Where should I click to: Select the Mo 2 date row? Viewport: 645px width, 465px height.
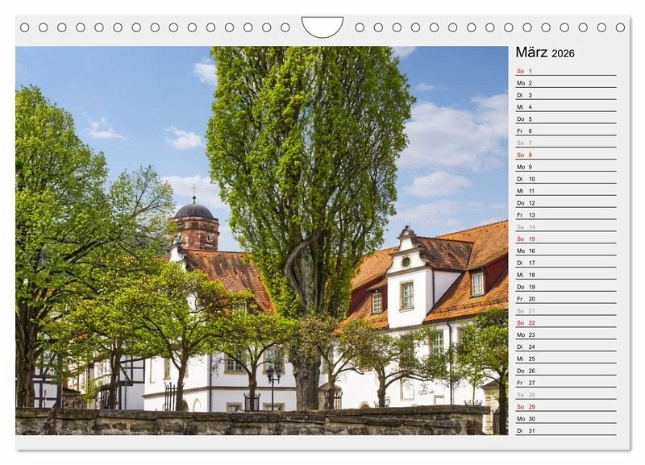[565, 83]
